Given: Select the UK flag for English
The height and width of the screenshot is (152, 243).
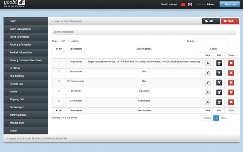Looking at the screenshot, I should (x=190, y=4).
